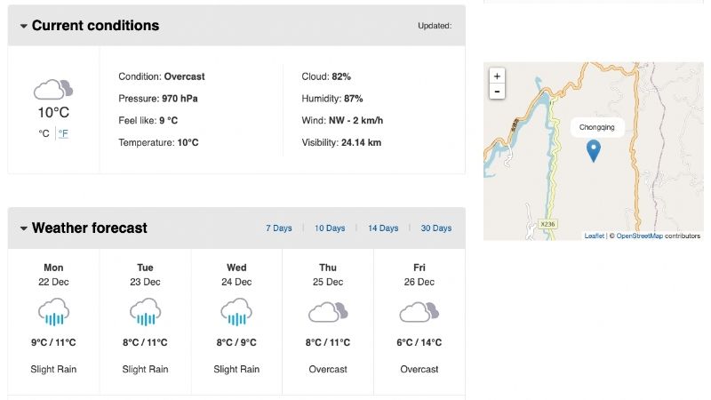Show the 30 Days forecast
Image resolution: width=711 pixels, height=400 pixels.
point(435,228)
